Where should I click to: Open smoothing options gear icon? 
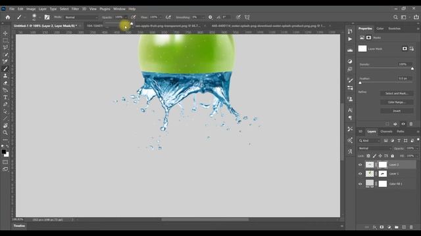pyautogui.click(x=210, y=17)
